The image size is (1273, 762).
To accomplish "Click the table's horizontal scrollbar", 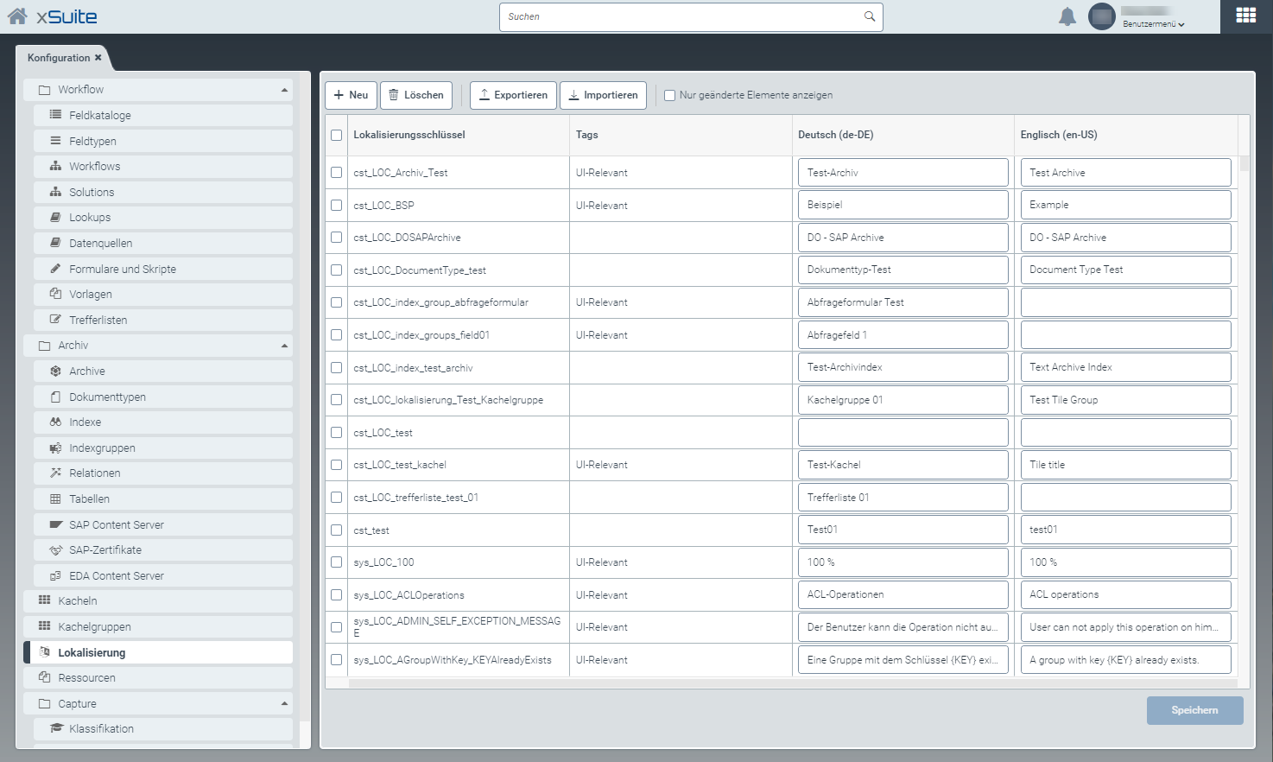I will click(x=777, y=683).
